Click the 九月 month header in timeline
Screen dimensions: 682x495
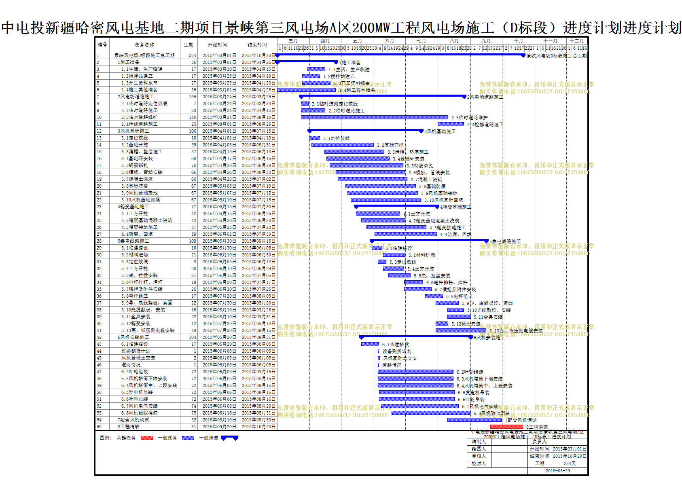point(486,41)
